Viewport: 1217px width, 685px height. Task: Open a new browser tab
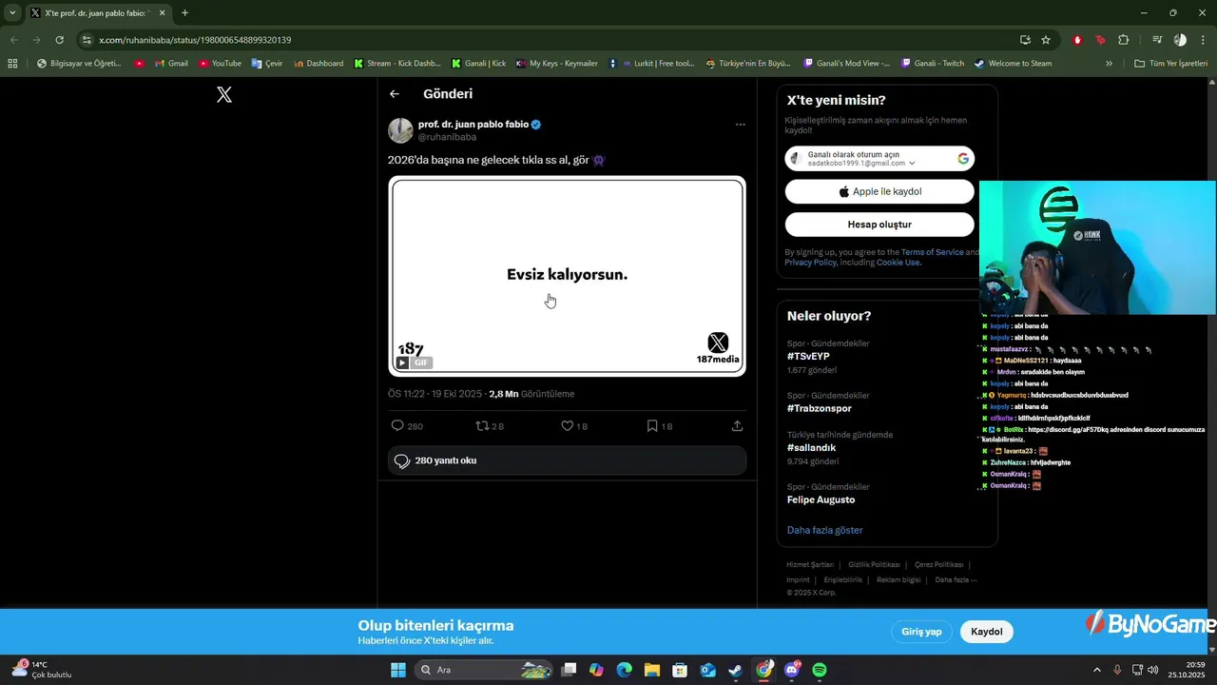184,13
